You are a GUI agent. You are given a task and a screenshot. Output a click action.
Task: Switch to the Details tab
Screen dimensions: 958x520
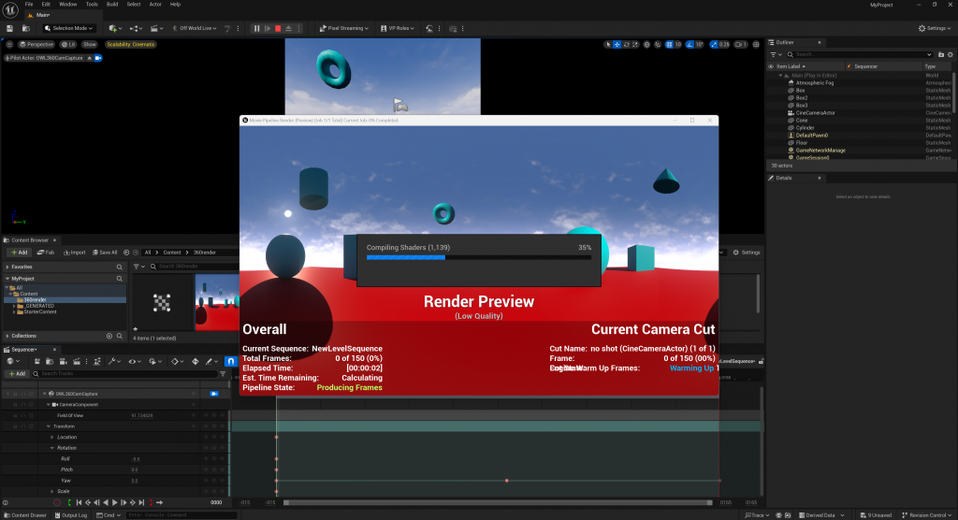pos(784,178)
